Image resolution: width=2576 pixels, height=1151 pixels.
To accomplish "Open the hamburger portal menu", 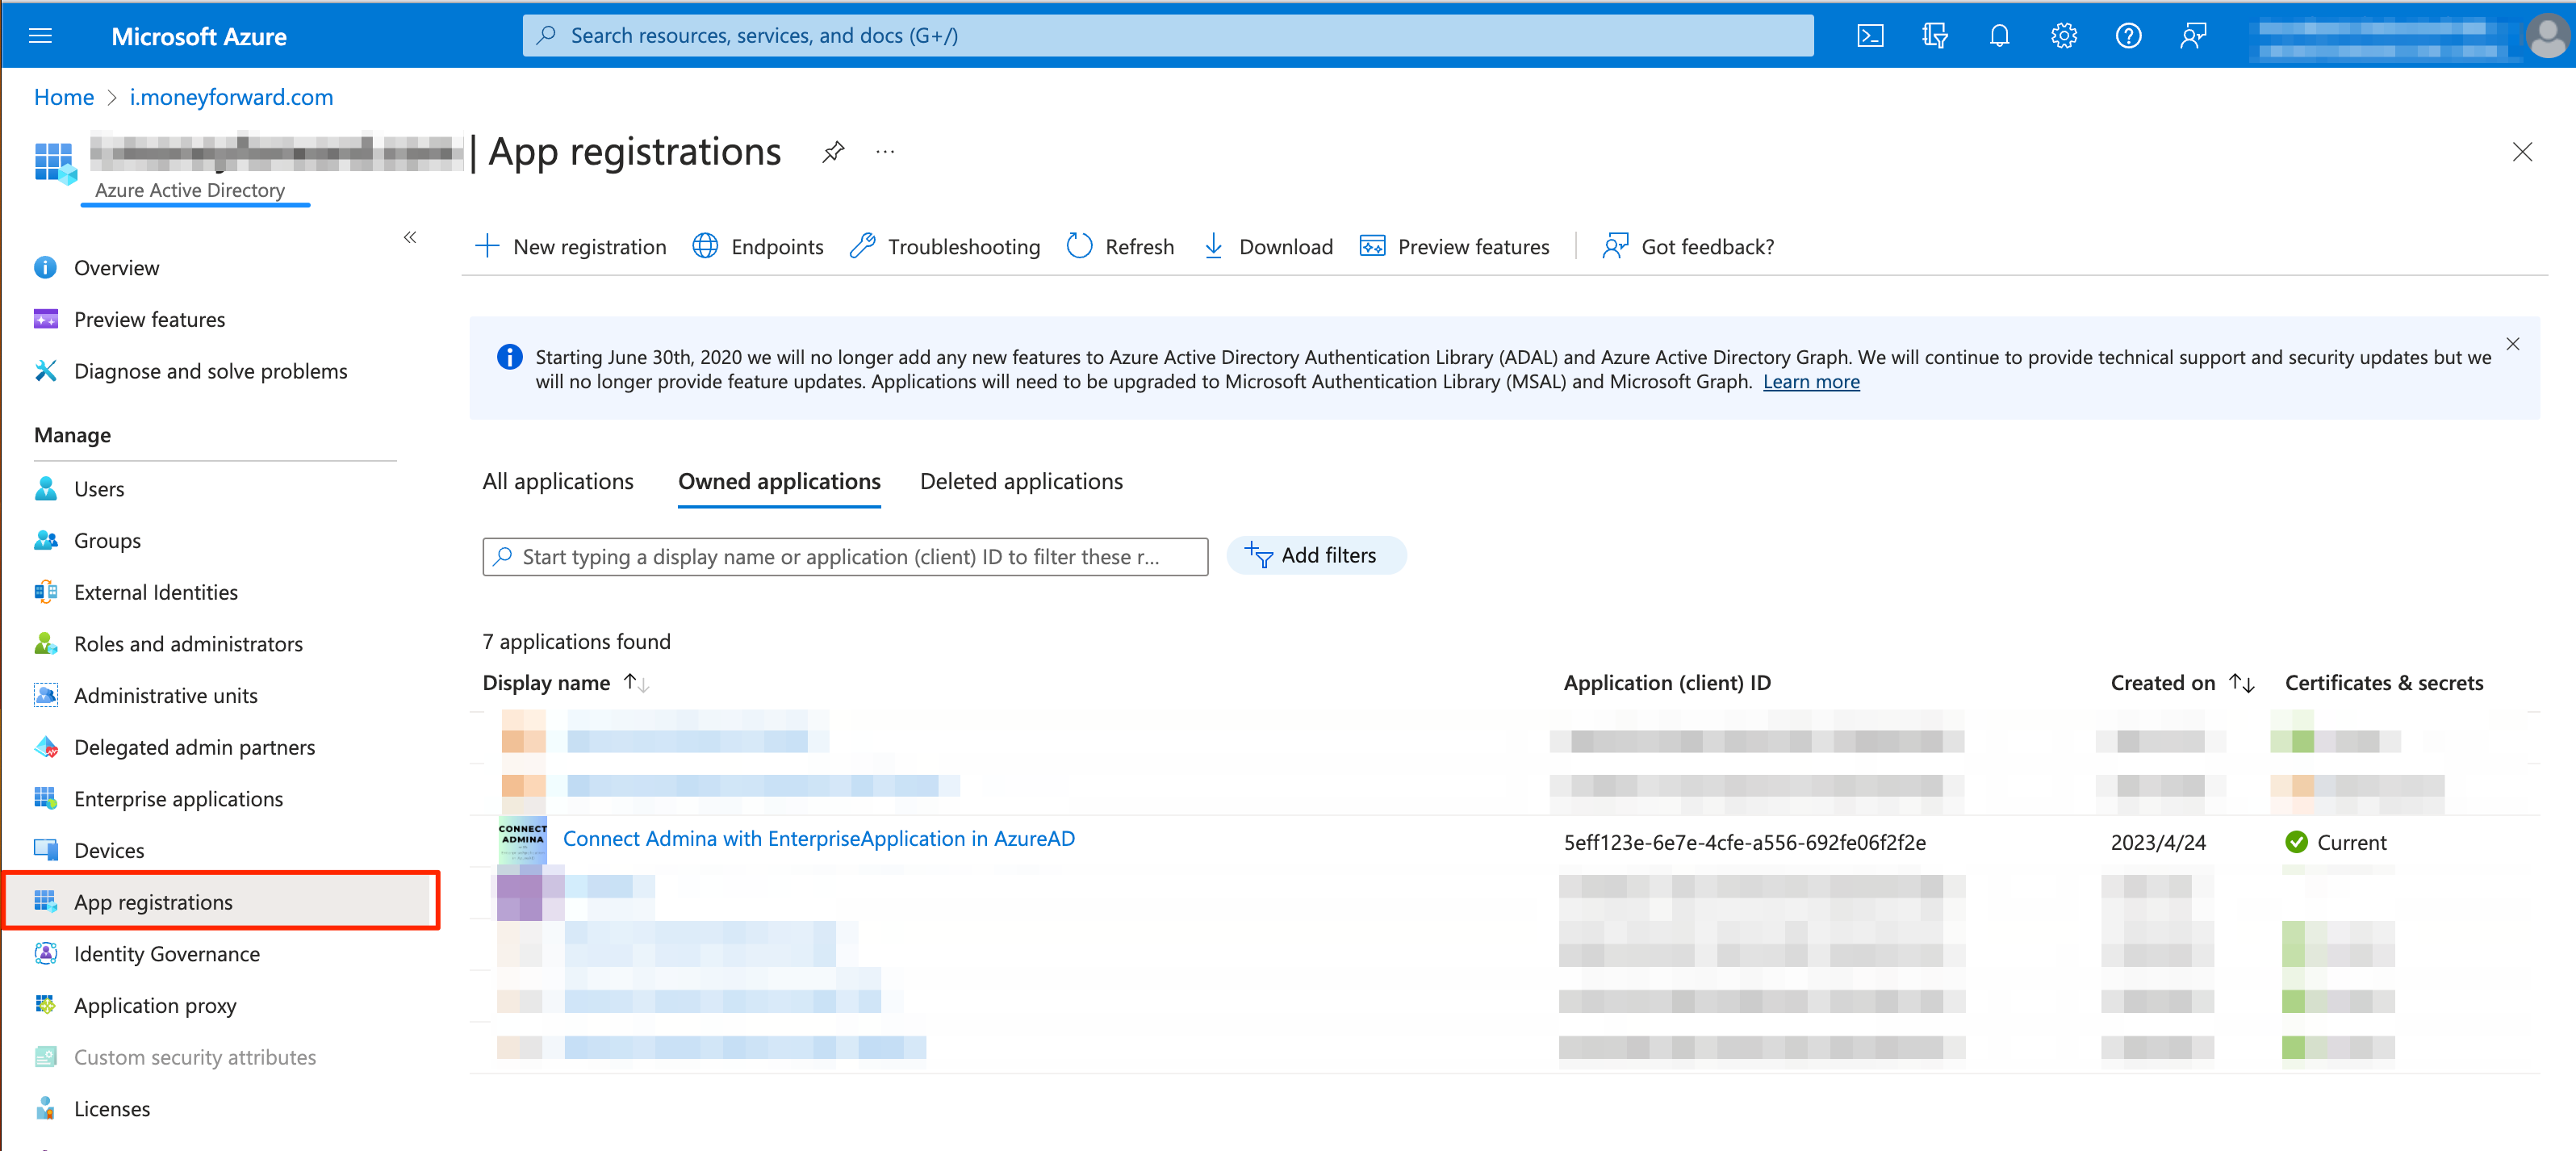I will pos(41,36).
